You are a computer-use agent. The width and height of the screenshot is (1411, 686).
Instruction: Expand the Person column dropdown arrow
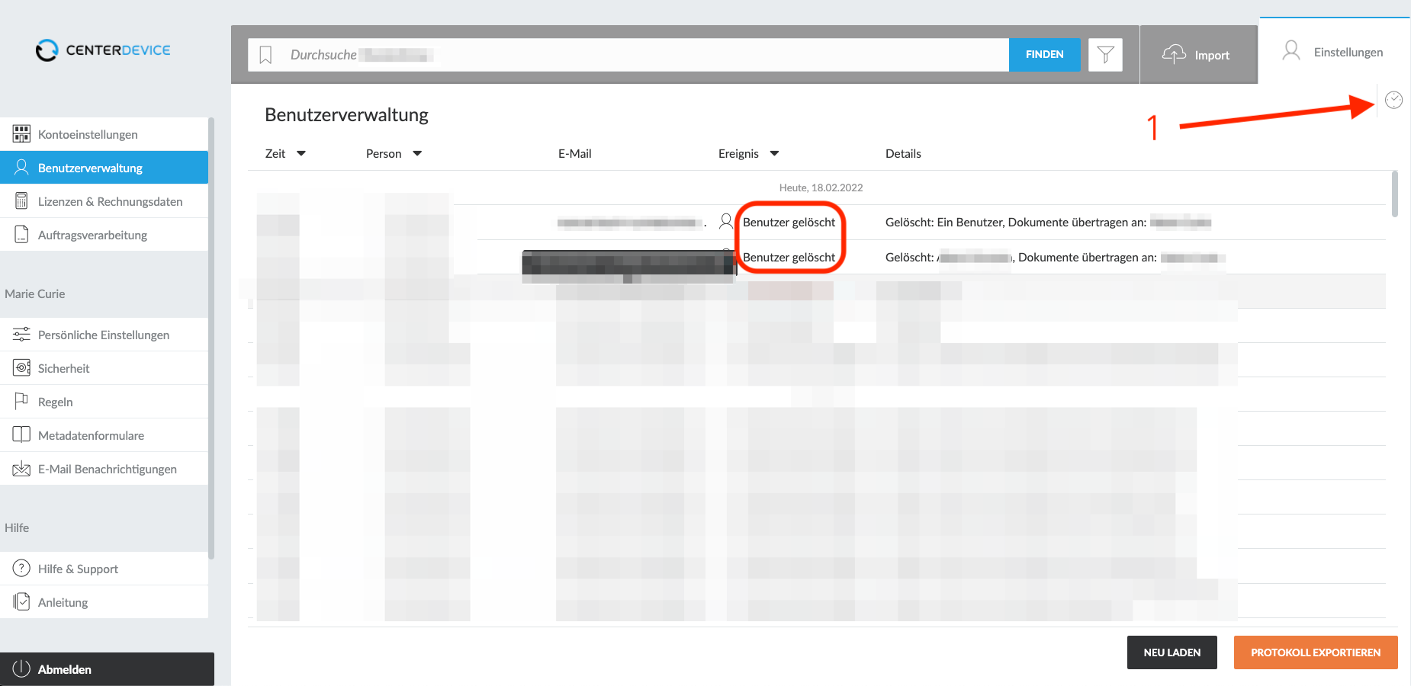[417, 153]
